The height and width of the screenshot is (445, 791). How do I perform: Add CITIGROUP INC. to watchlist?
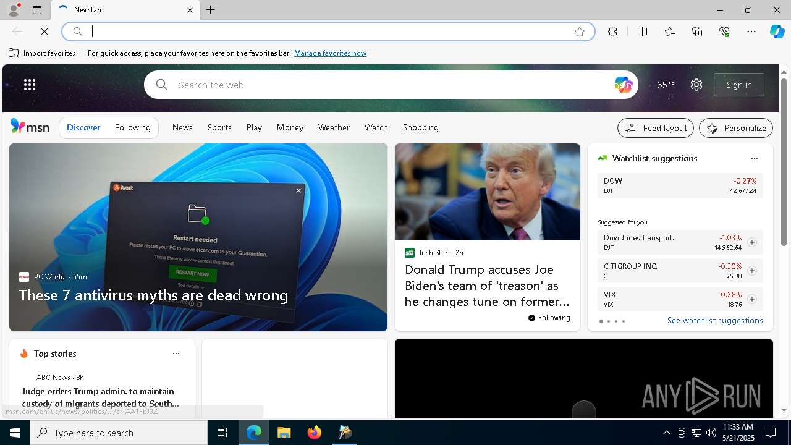752,271
